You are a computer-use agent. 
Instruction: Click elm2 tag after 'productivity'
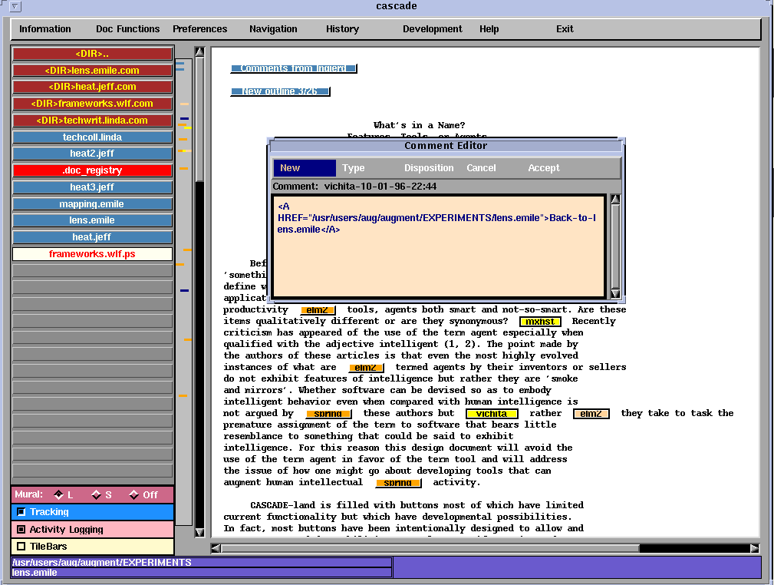pos(318,310)
